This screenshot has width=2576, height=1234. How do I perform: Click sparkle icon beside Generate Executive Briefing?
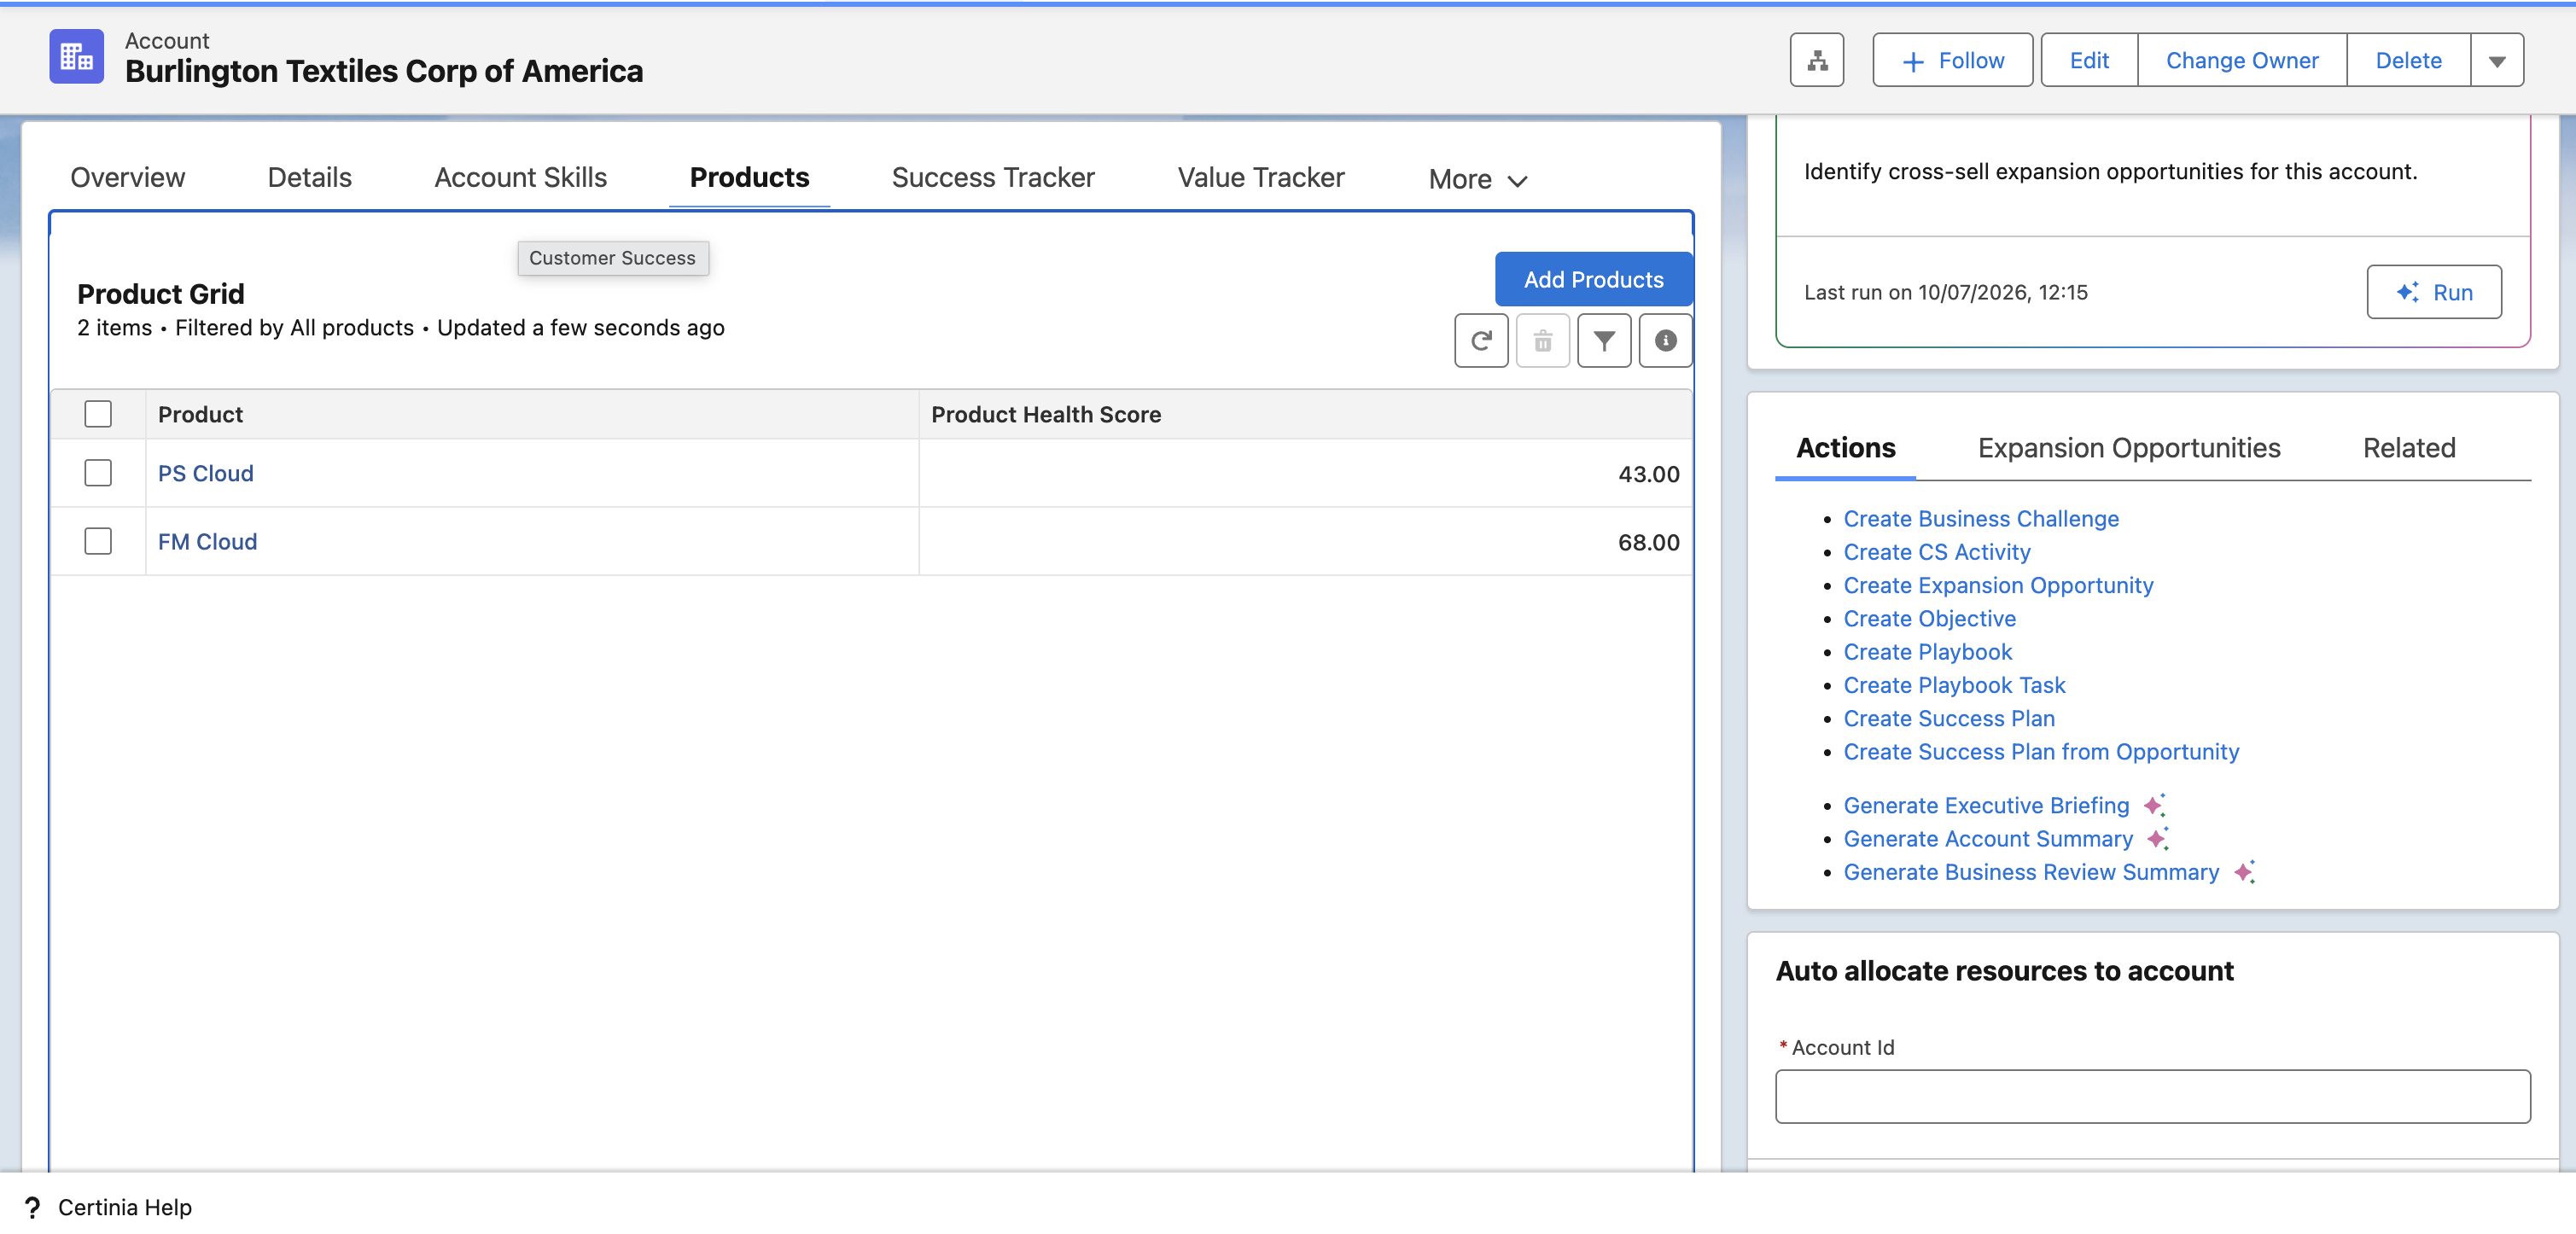pos(2154,804)
